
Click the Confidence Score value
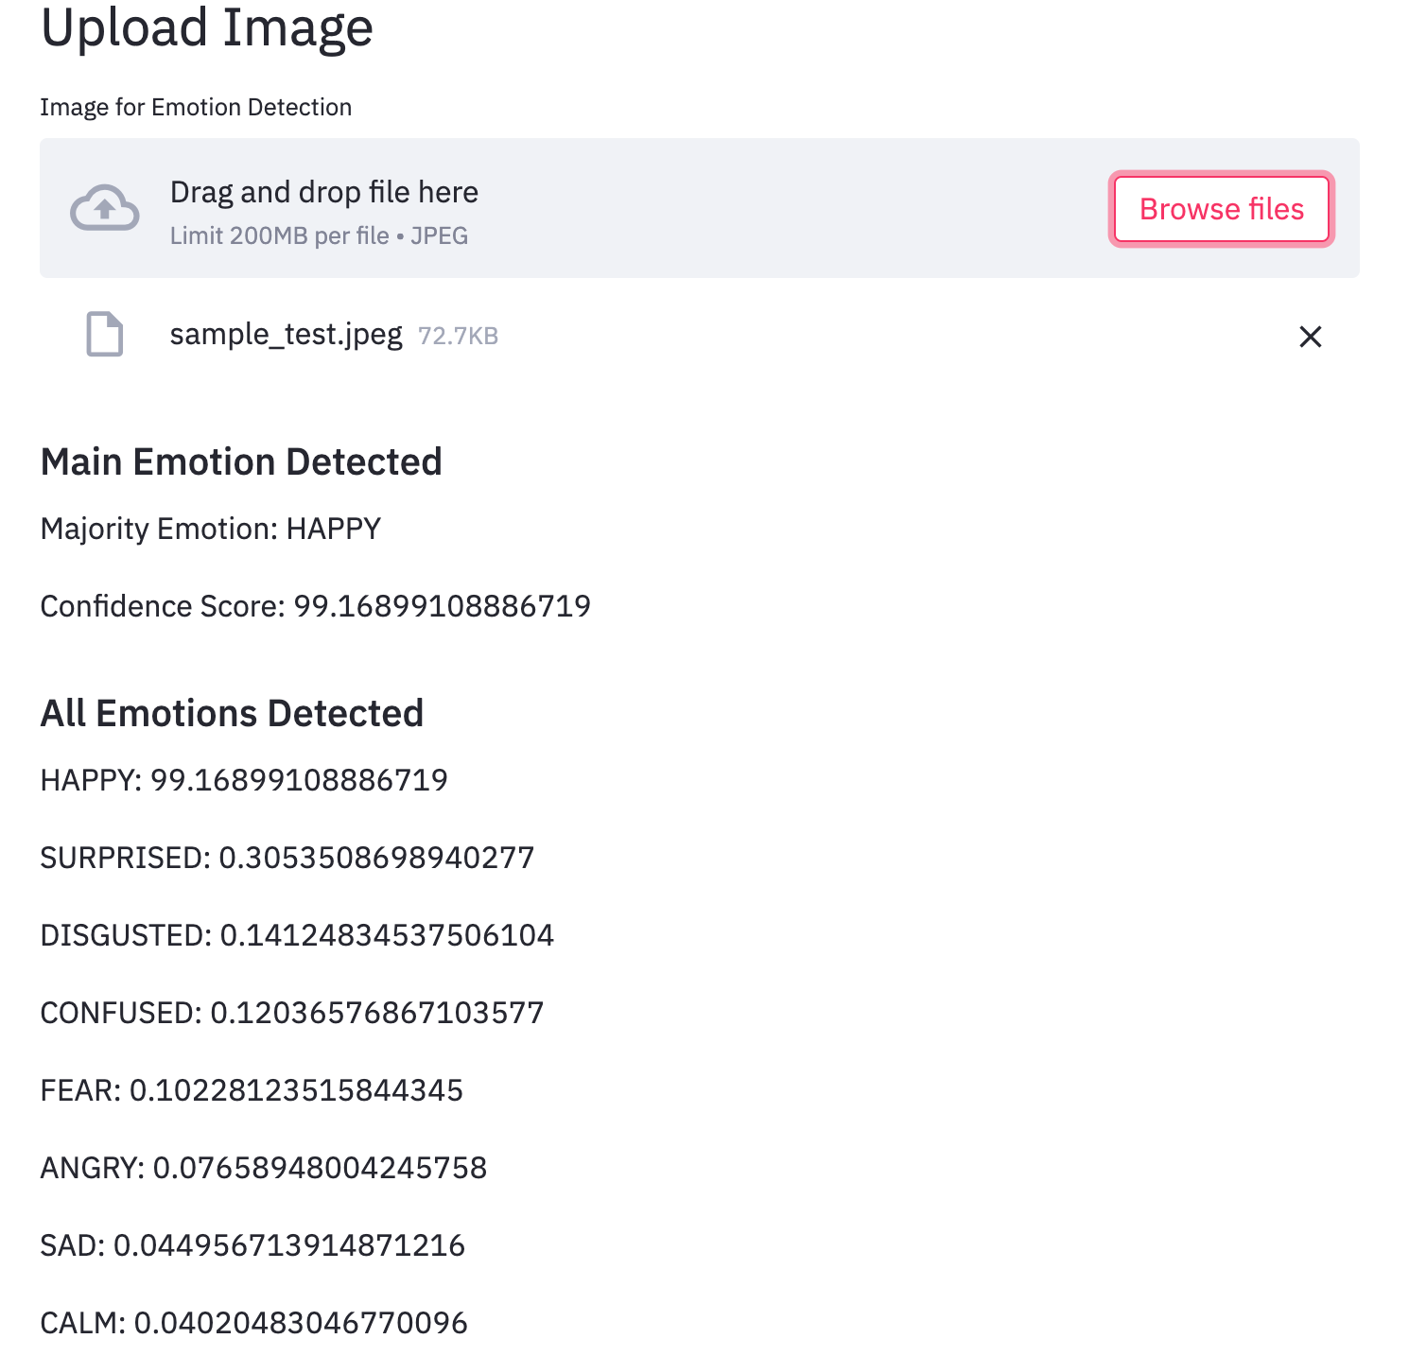pyautogui.click(x=314, y=605)
